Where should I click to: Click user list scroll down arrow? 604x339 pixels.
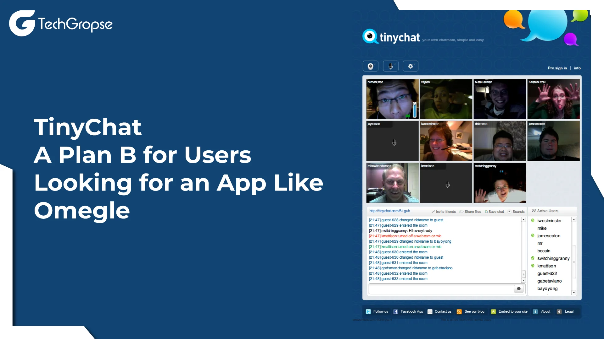(574, 293)
